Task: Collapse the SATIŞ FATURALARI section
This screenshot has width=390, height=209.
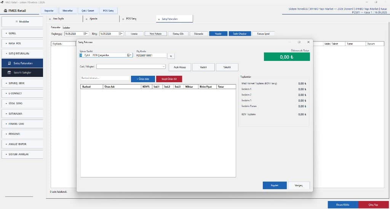Action: [x=22, y=53]
